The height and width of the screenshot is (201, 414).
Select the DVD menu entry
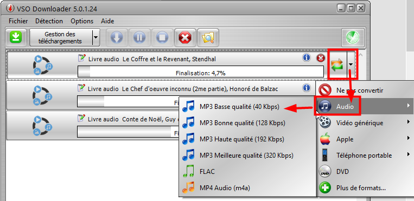[365, 172]
